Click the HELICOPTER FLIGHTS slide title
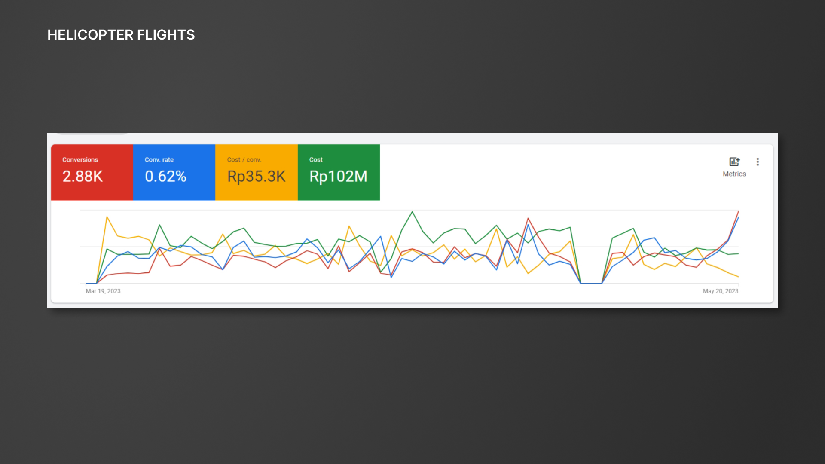Screen dimensions: 825x464 (x=121, y=35)
